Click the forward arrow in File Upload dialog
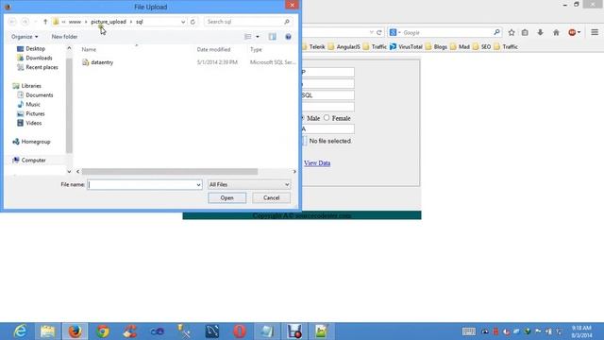Image resolution: width=604 pixels, height=340 pixels. coord(25,22)
